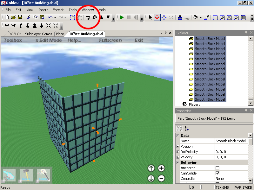
Task: Select the Move (drag) tool icon
Action: (x=157, y=17)
